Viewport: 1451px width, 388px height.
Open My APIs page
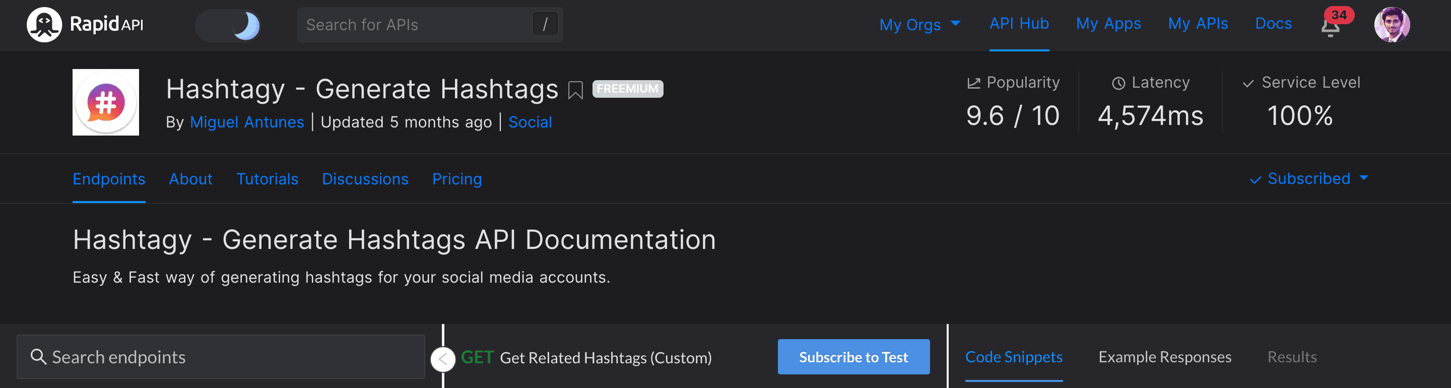(x=1198, y=24)
